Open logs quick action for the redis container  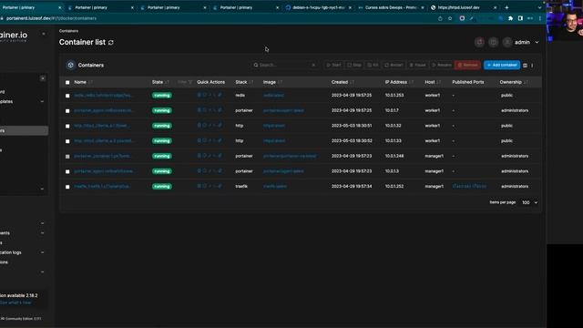199,95
